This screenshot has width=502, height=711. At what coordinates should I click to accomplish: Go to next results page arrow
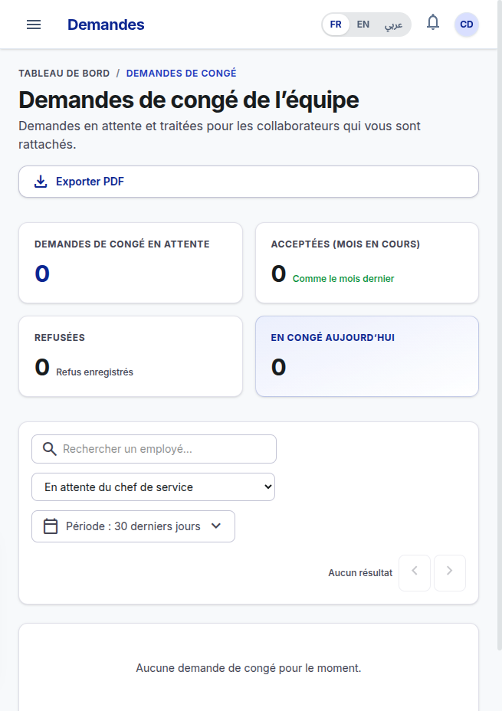[x=449, y=572]
